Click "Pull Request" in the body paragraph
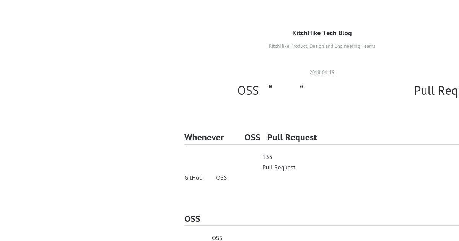The image size is (459, 241). (279, 167)
